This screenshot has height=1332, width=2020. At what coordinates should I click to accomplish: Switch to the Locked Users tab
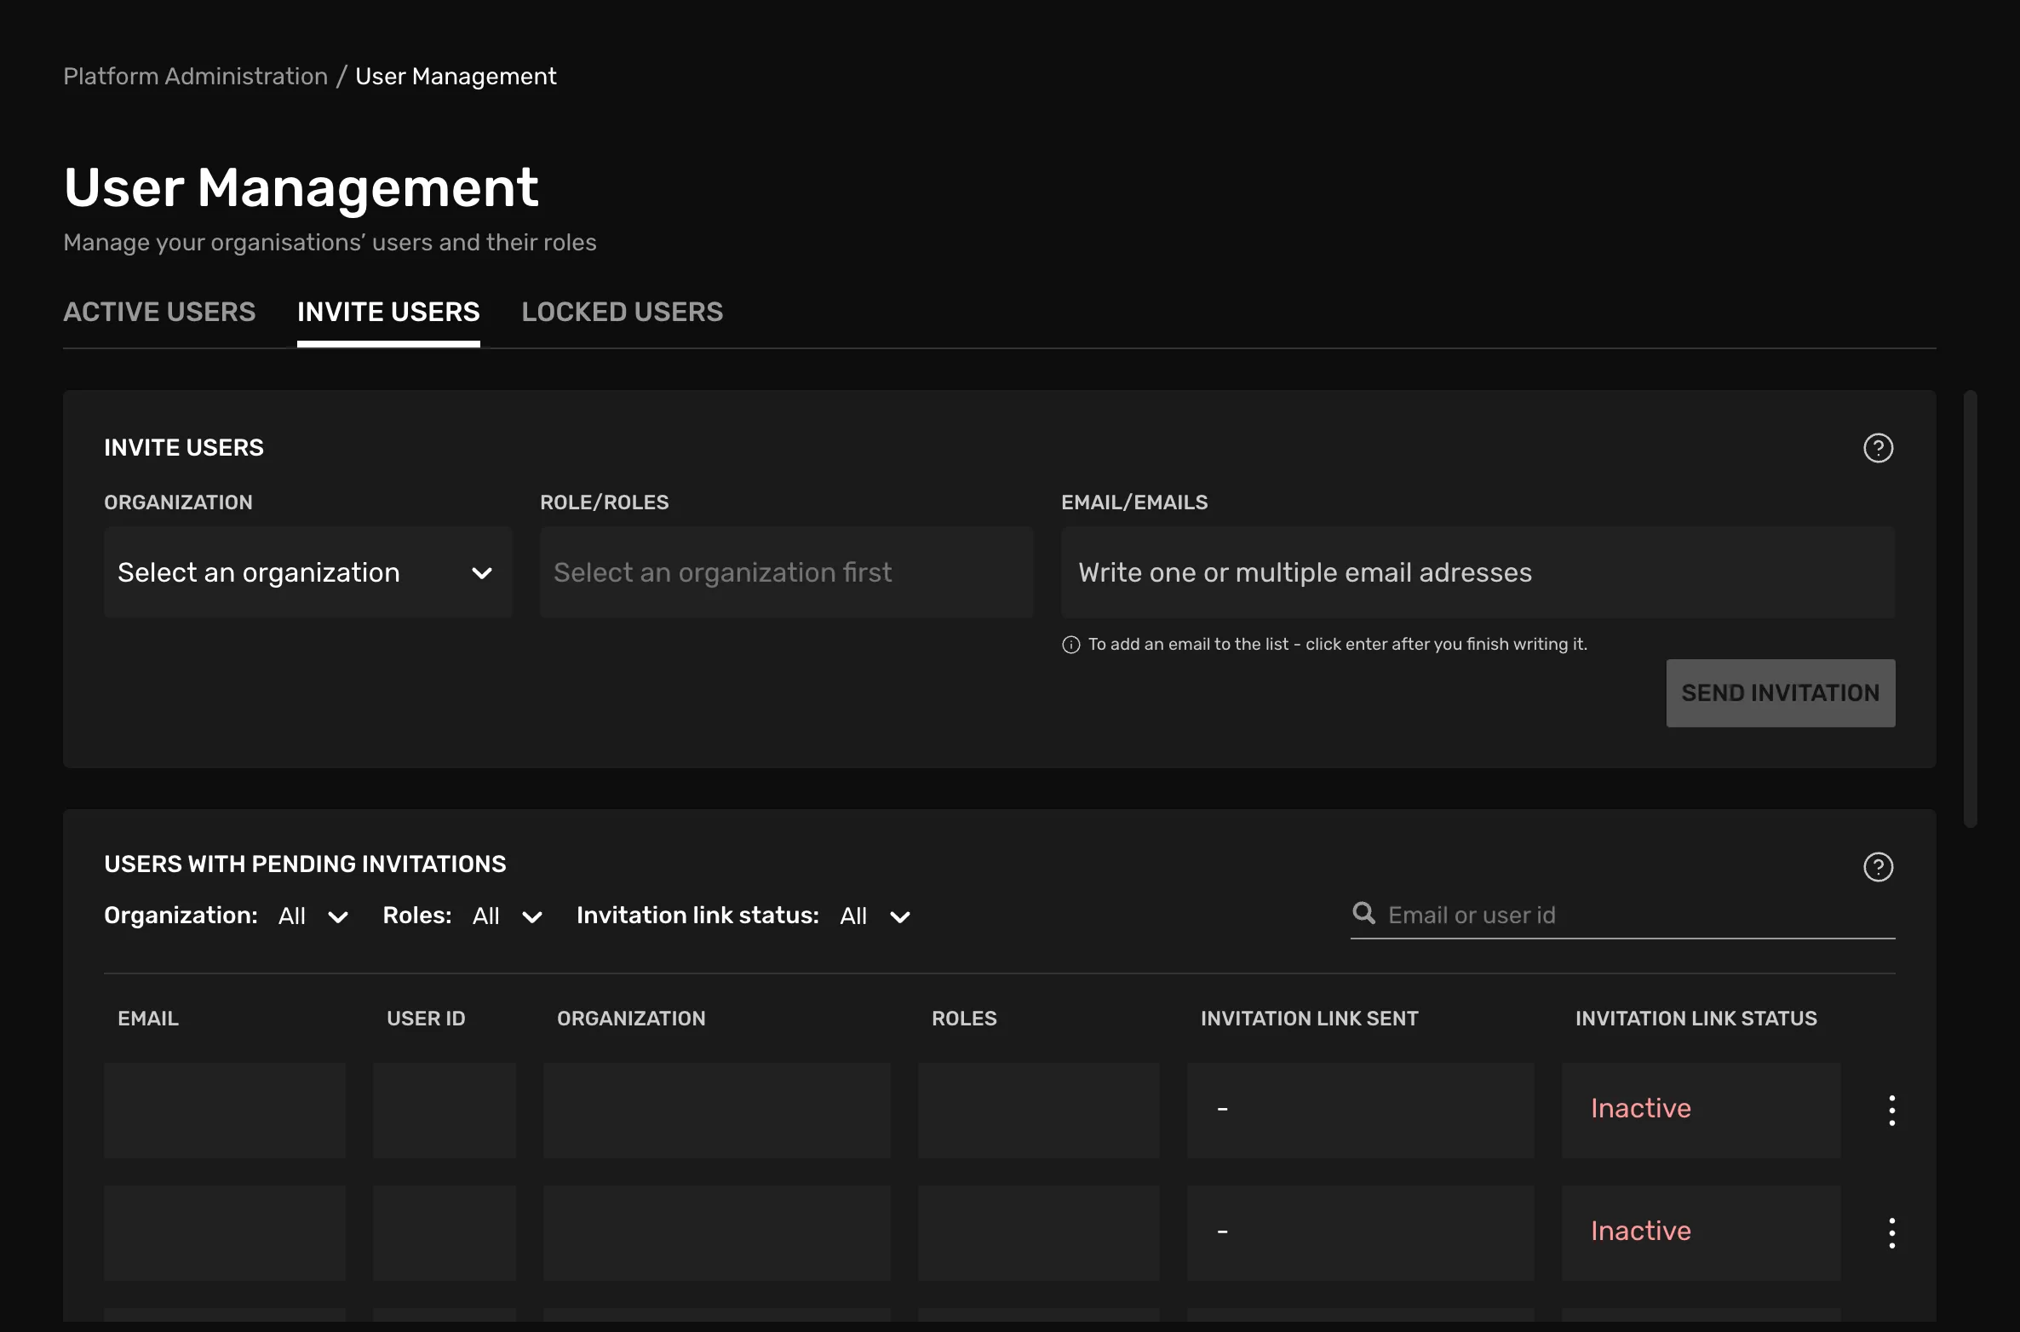click(x=623, y=313)
